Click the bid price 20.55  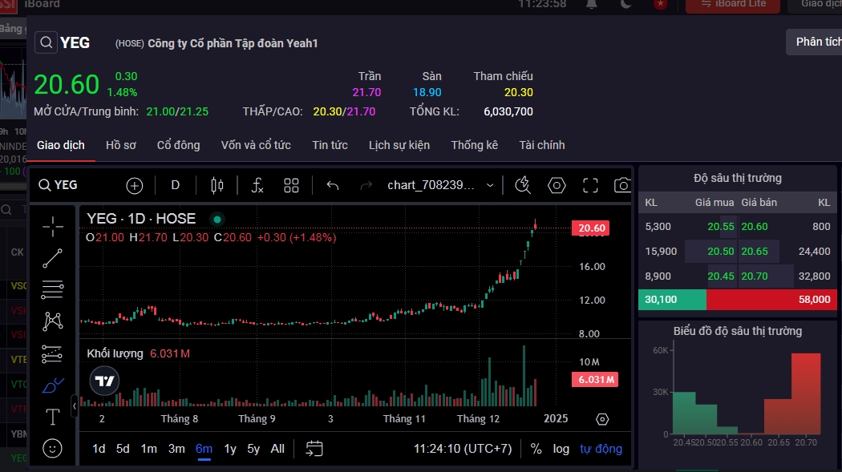pyautogui.click(x=721, y=226)
